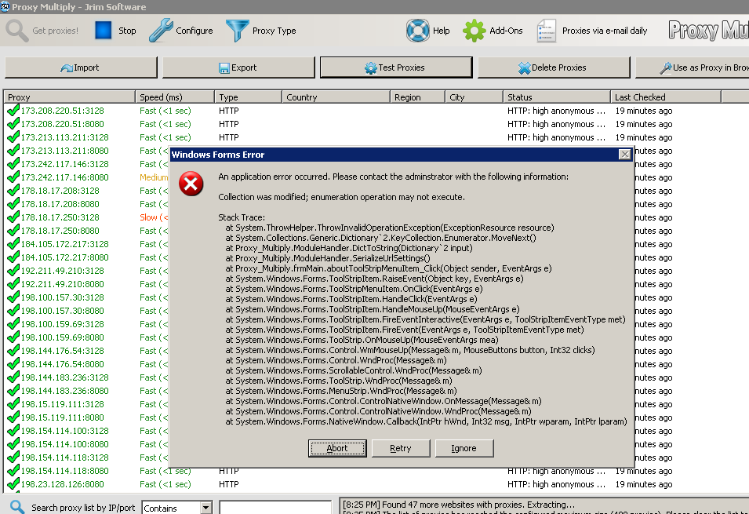This screenshot has height=514, width=749.
Task: Open Add-Ons via green gear icon
Action: pyautogui.click(x=474, y=31)
